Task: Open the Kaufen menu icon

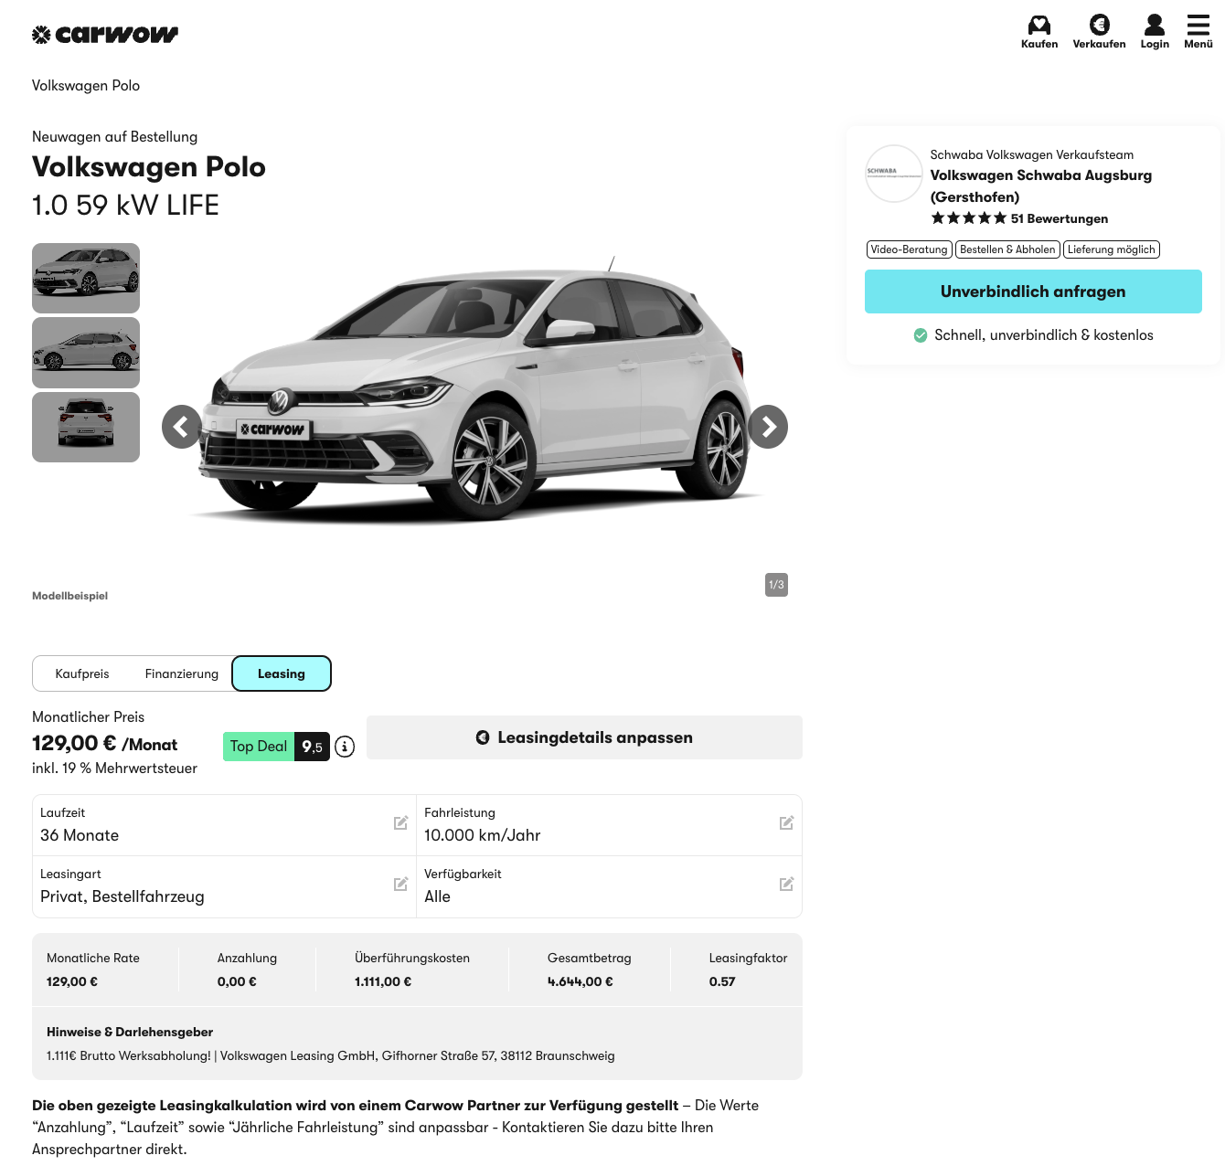Action: point(1039,26)
